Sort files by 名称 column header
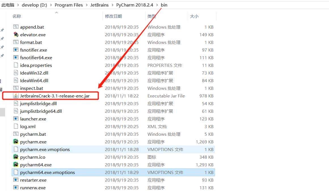This screenshot has height=191, width=329. pyautogui.click(x=17, y=16)
